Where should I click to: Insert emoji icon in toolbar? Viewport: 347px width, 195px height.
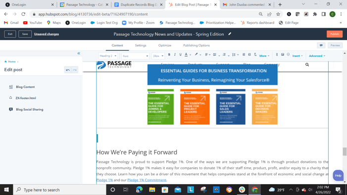pyautogui.click(x=288, y=54)
